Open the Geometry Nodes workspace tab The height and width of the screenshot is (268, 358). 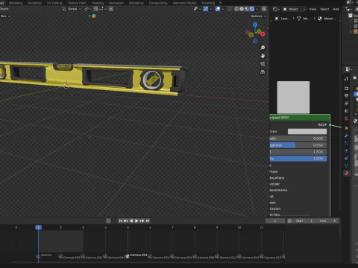click(184, 3)
